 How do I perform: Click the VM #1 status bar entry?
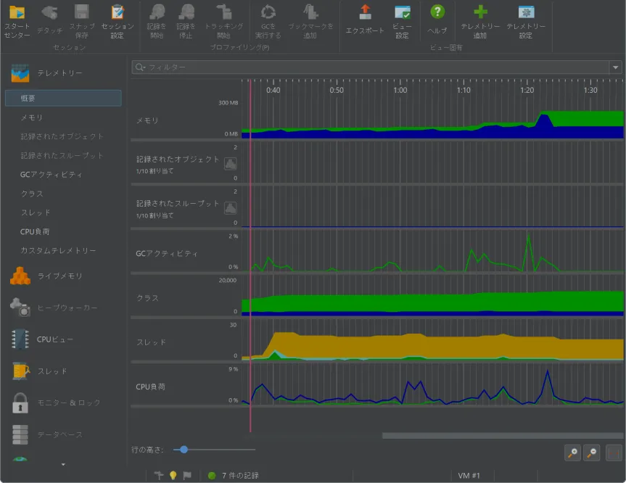point(469,476)
